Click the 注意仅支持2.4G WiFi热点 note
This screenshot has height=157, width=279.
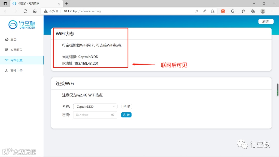coord(83,95)
